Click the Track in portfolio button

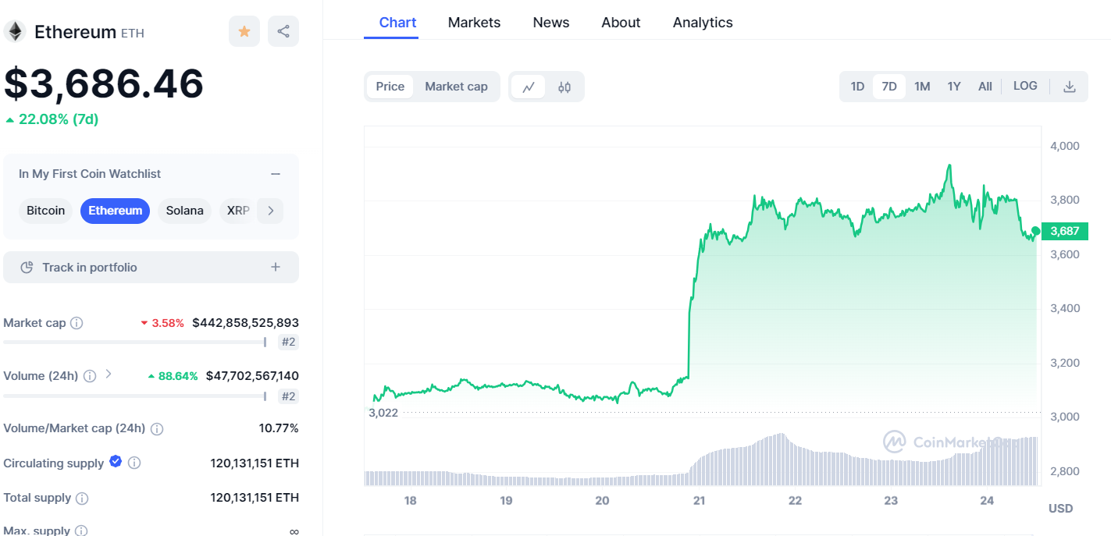tap(151, 267)
